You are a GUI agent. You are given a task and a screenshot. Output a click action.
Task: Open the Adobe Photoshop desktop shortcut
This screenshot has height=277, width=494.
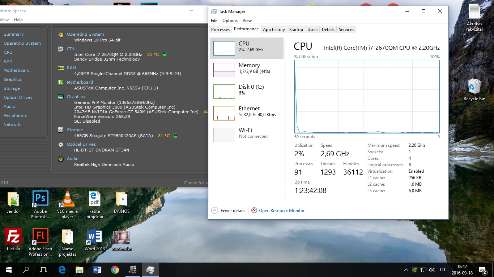(x=40, y=199)
